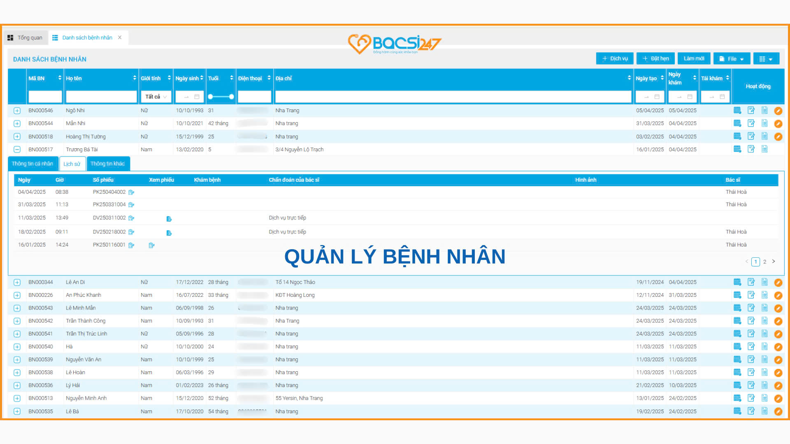
Task: Click edit note icon in Mần Nhi row
Action: point(751,123)
